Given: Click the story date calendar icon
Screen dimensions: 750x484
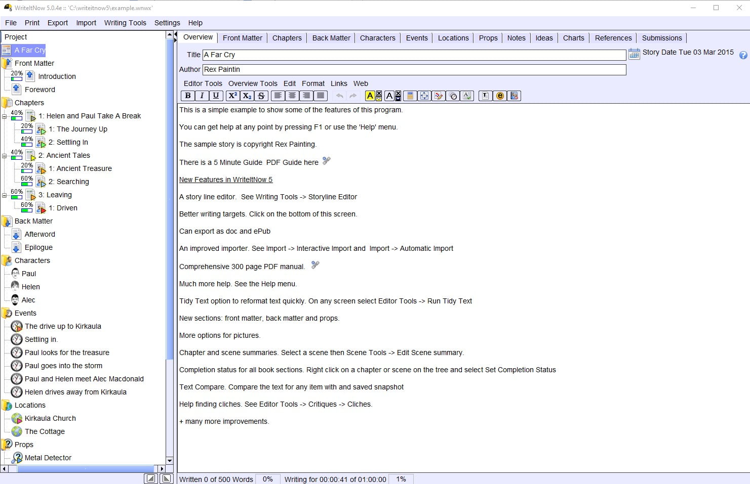Looking at the screenshot, I should point(634,53).
